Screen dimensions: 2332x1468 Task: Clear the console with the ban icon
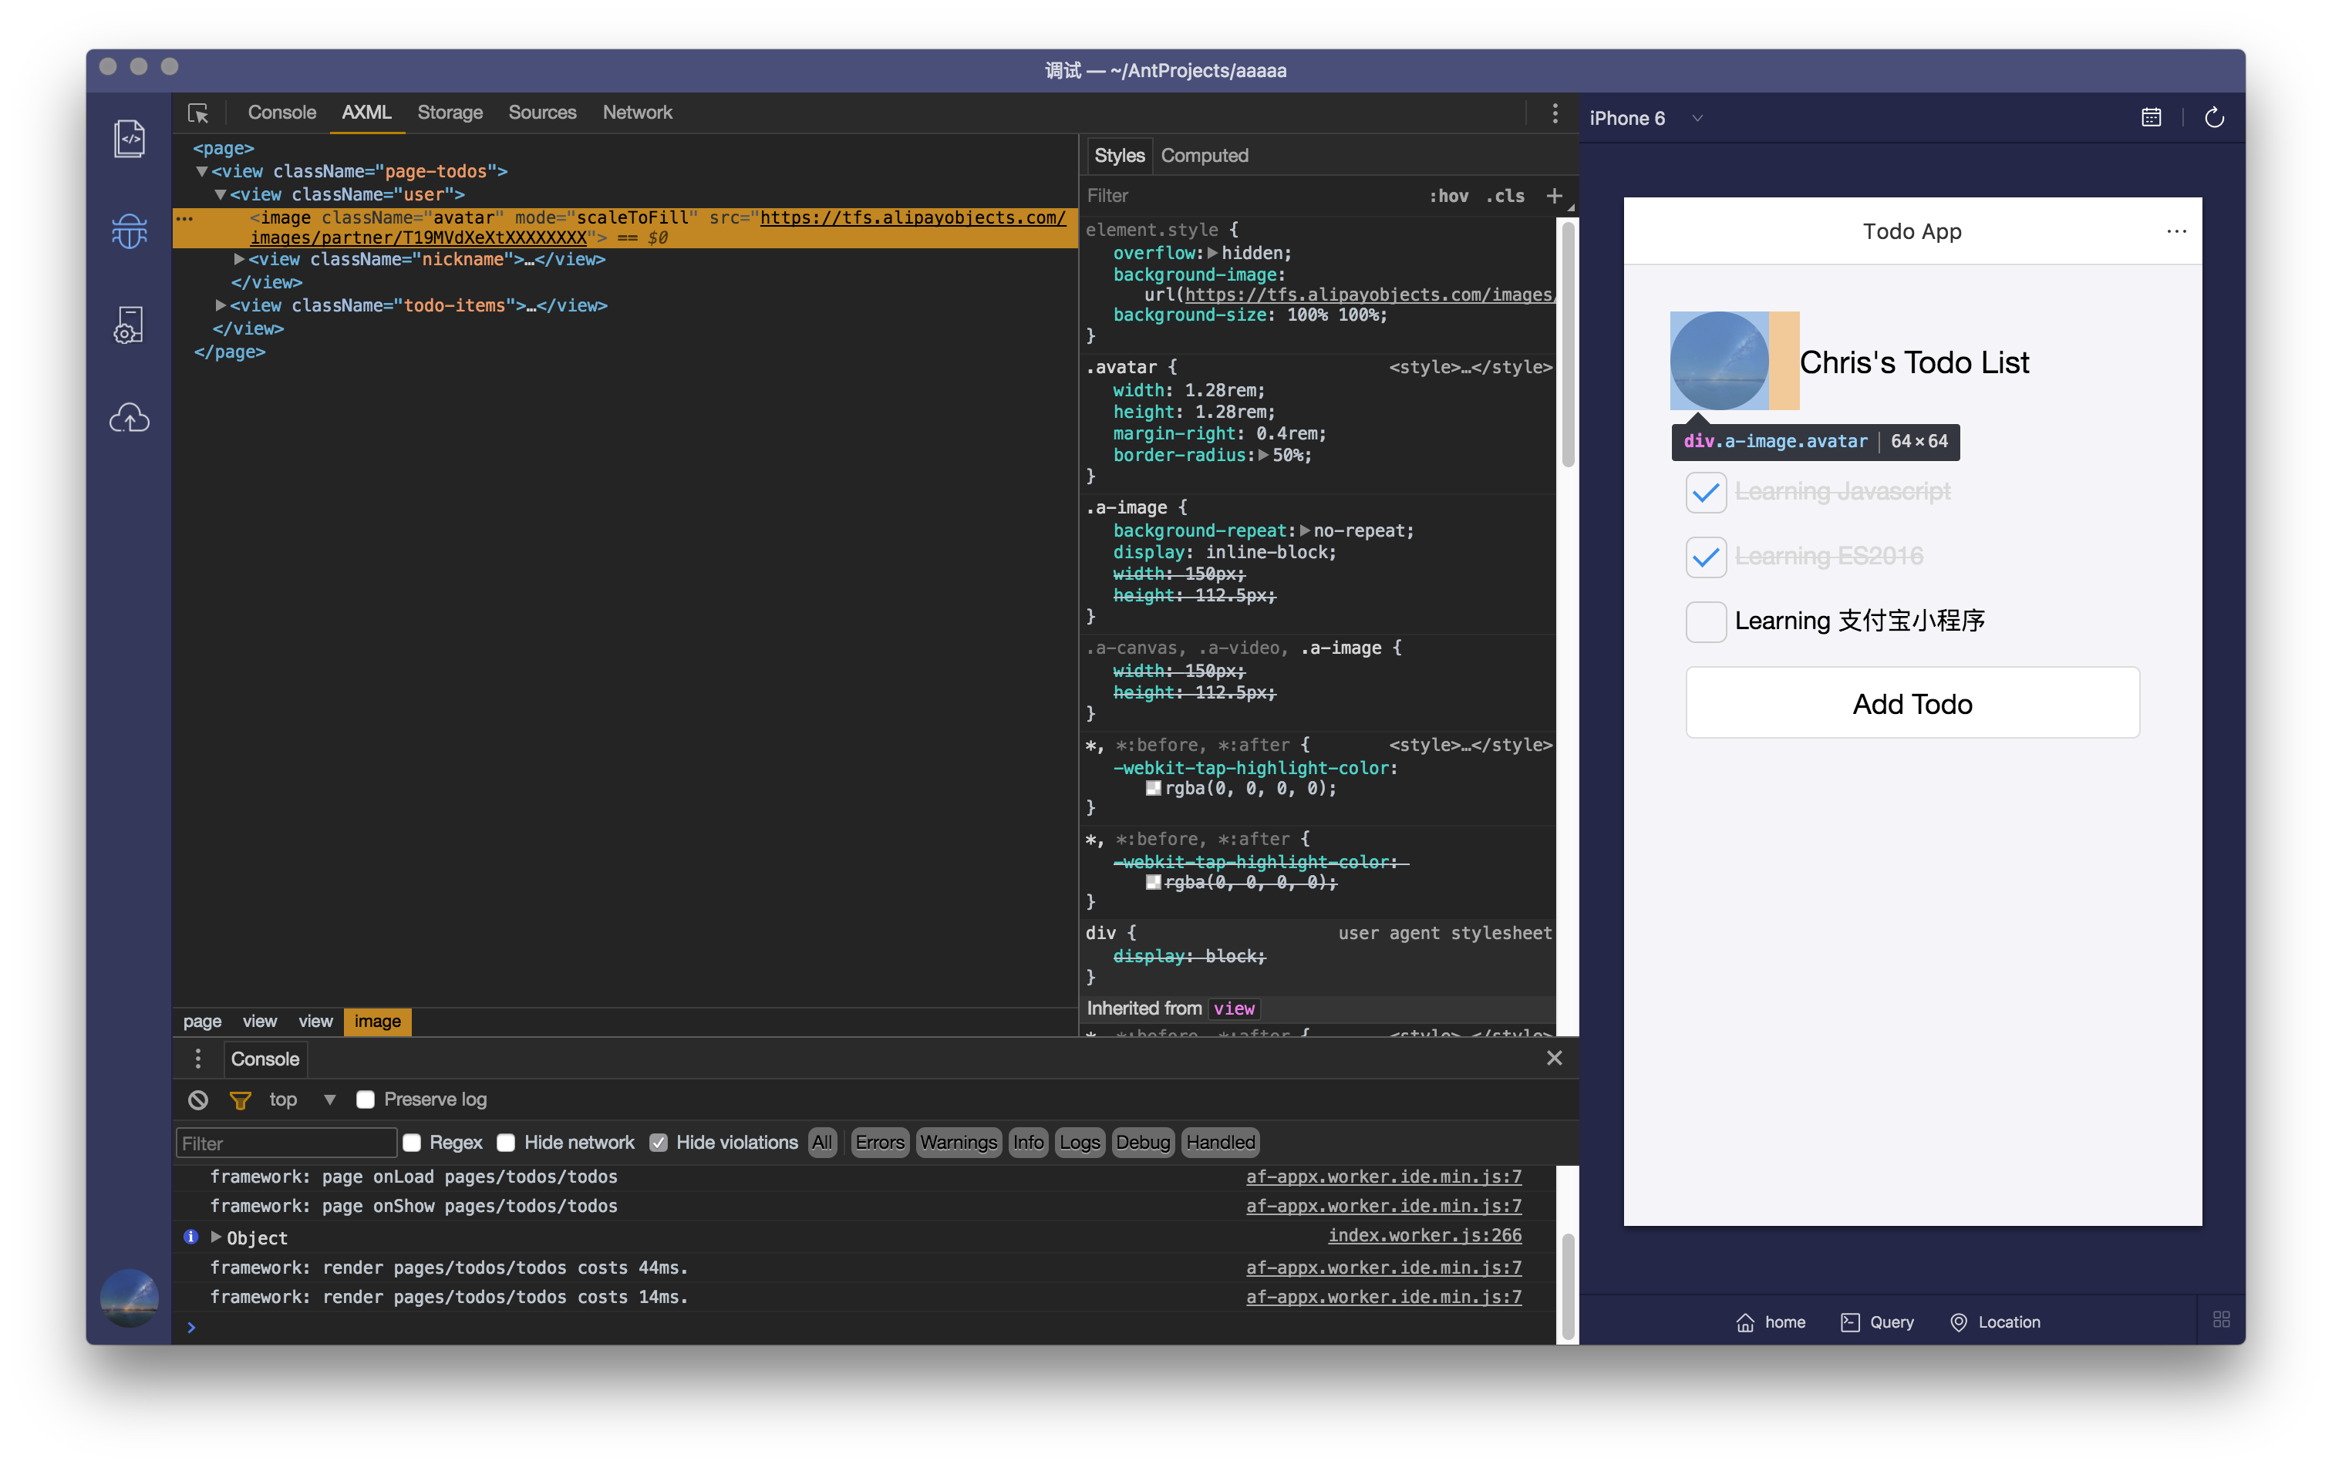tap(197, 1099)
